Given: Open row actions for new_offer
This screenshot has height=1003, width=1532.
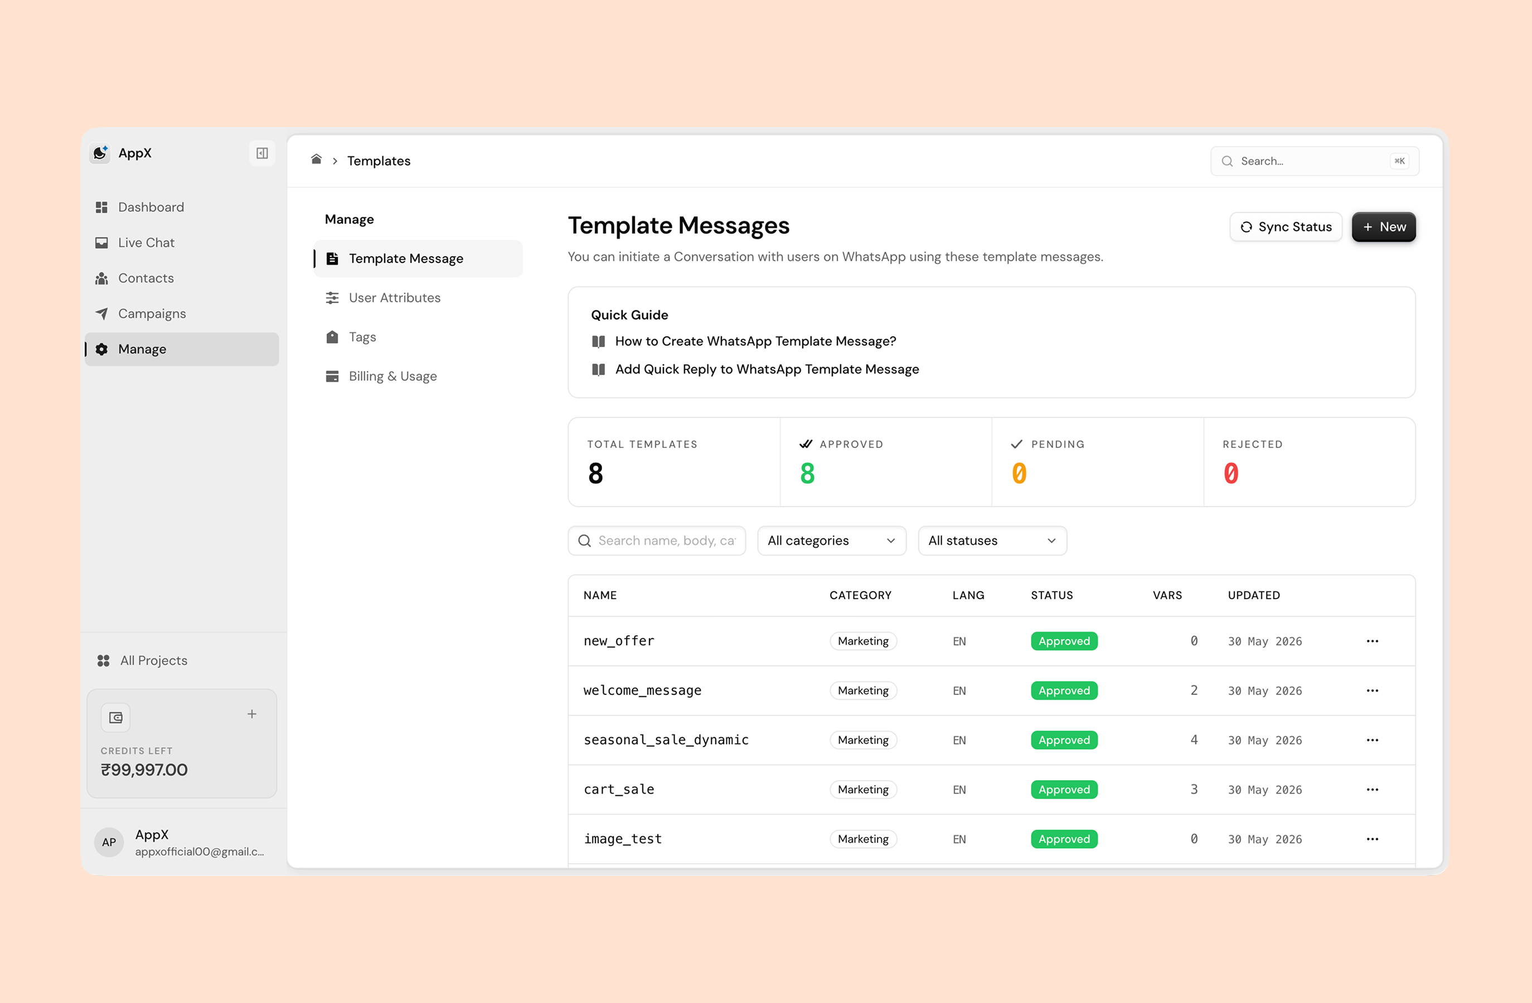Looking at the screenshot, I should point(1373,641).
